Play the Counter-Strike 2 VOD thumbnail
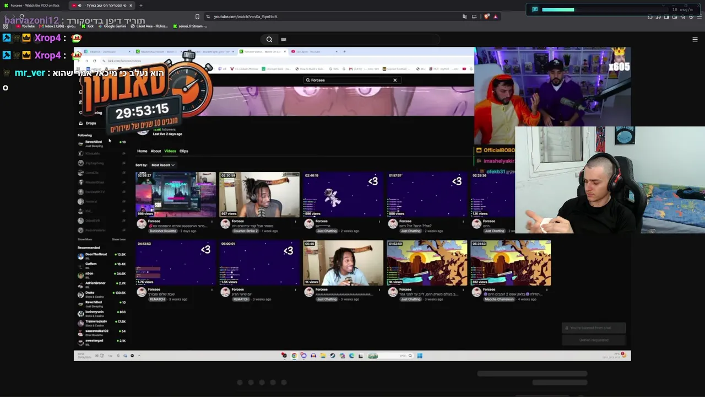Image resolution: width=705 pixels, height=397 pixels. [259, 195]
